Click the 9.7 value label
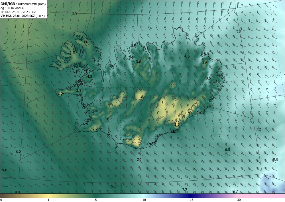The image size is (285, 202). pos(235,191)
